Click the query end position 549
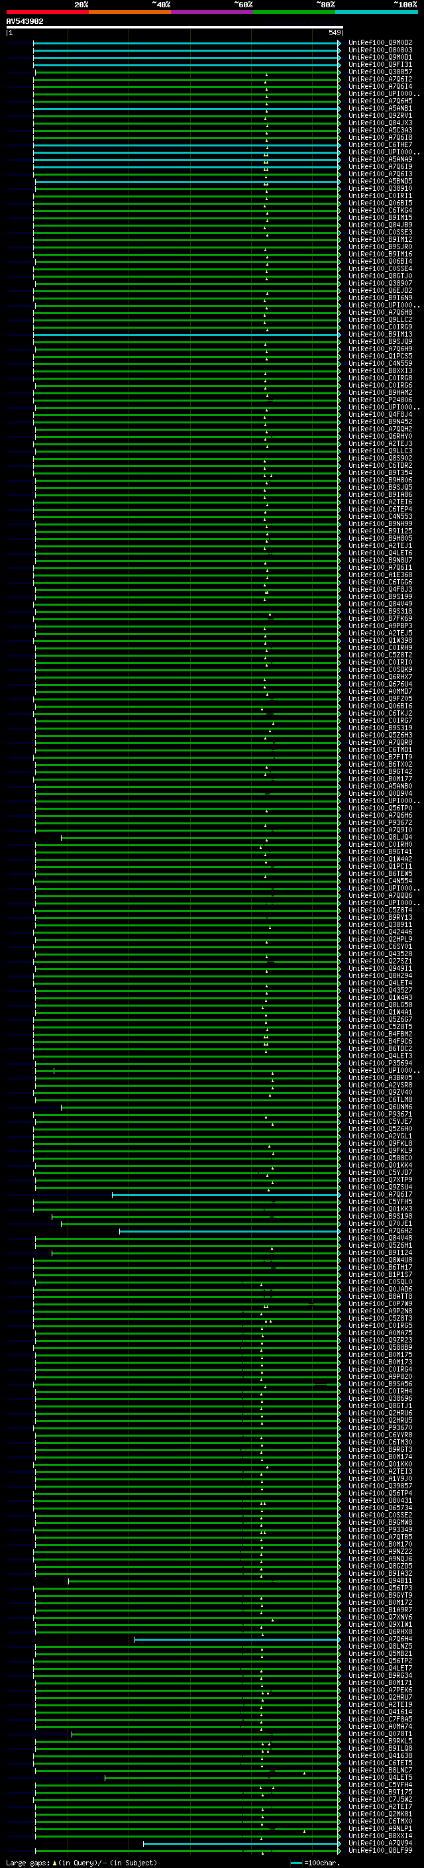Image resolution: width=424 pixels, height=1868 pixels. tap(334, 32)
